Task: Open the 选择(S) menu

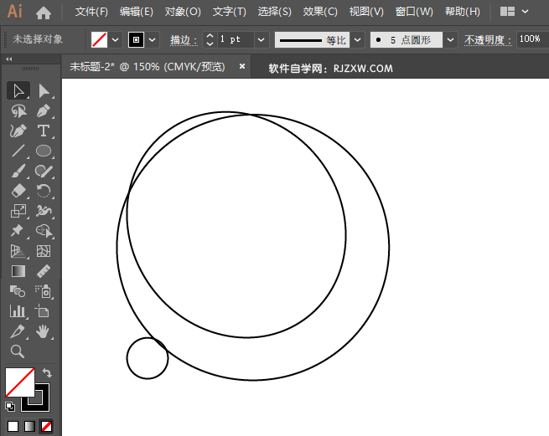Action: click(275, 12)
